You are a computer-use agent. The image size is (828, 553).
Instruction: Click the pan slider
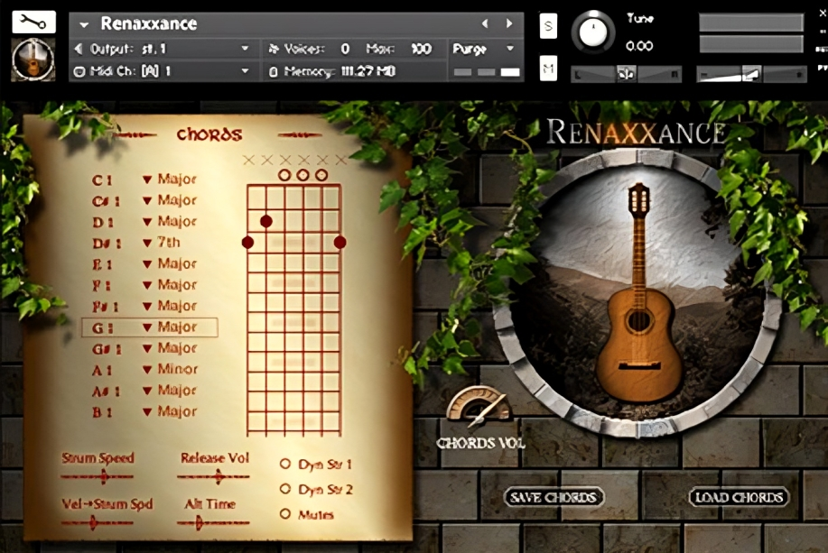pyautogui.click(x=626, y=74)
